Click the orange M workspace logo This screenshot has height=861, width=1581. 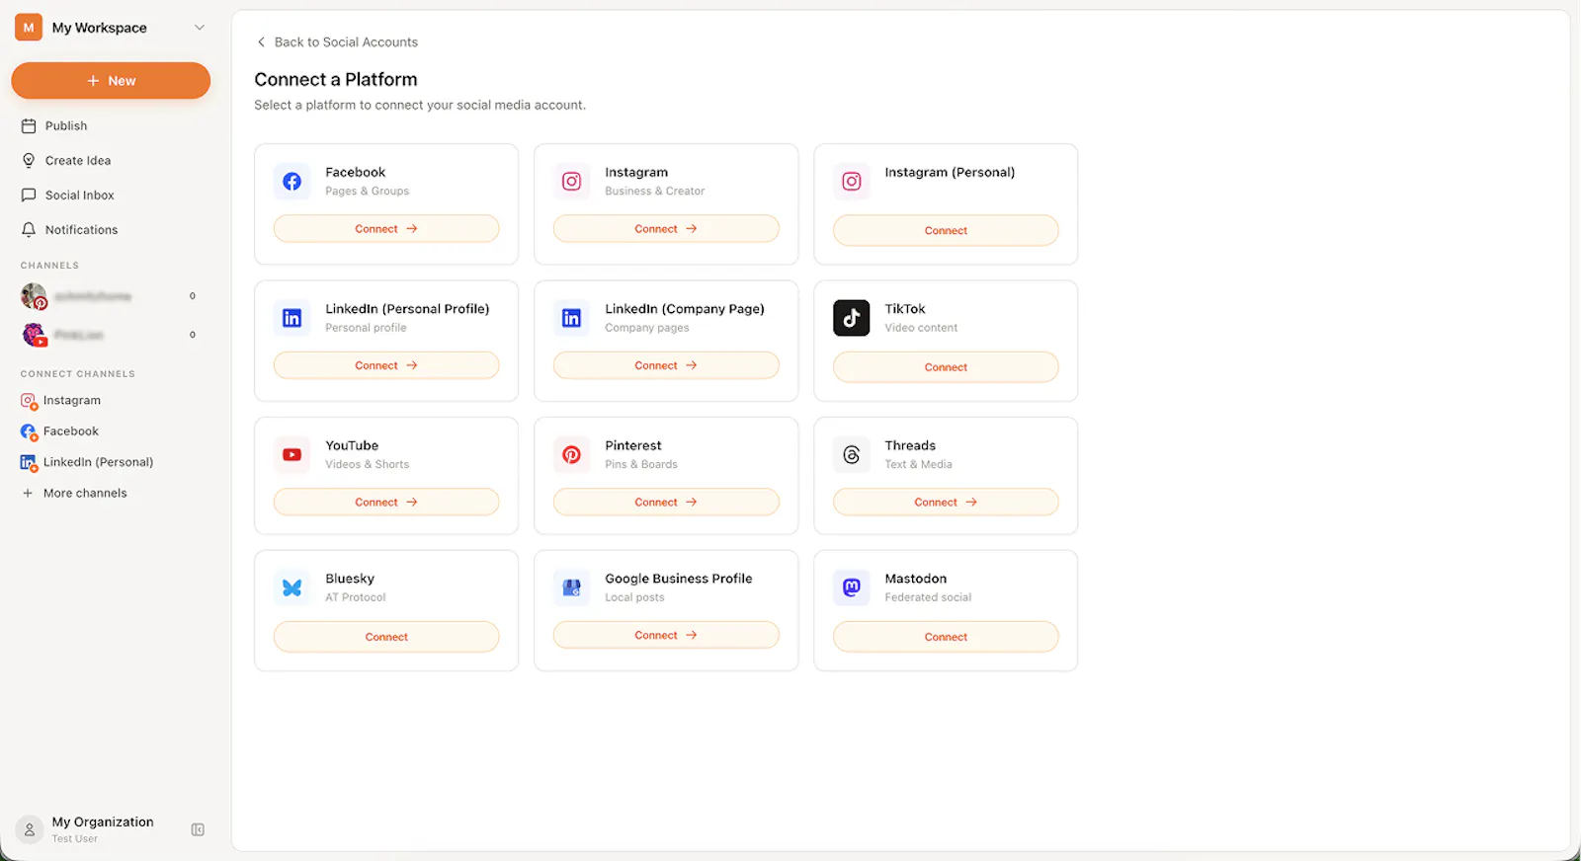pos(29,28)
